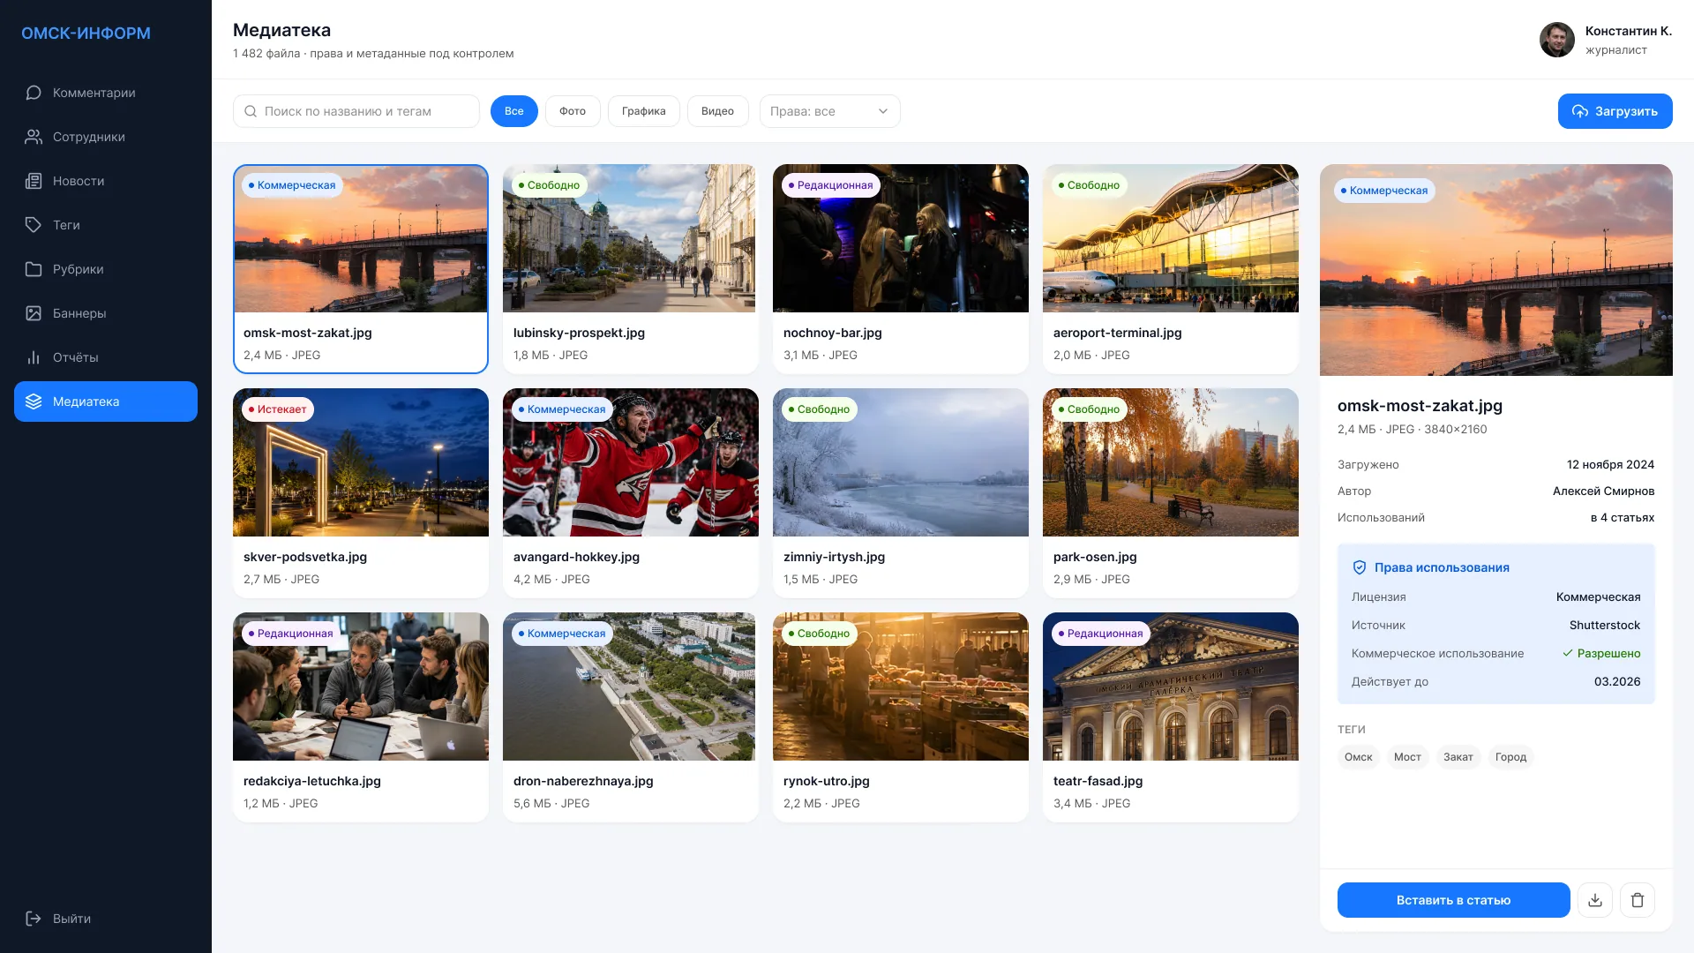Open Комментарии via its speech bubble icon
Viewport: 1694px width, 953px height.
(34, 93)
